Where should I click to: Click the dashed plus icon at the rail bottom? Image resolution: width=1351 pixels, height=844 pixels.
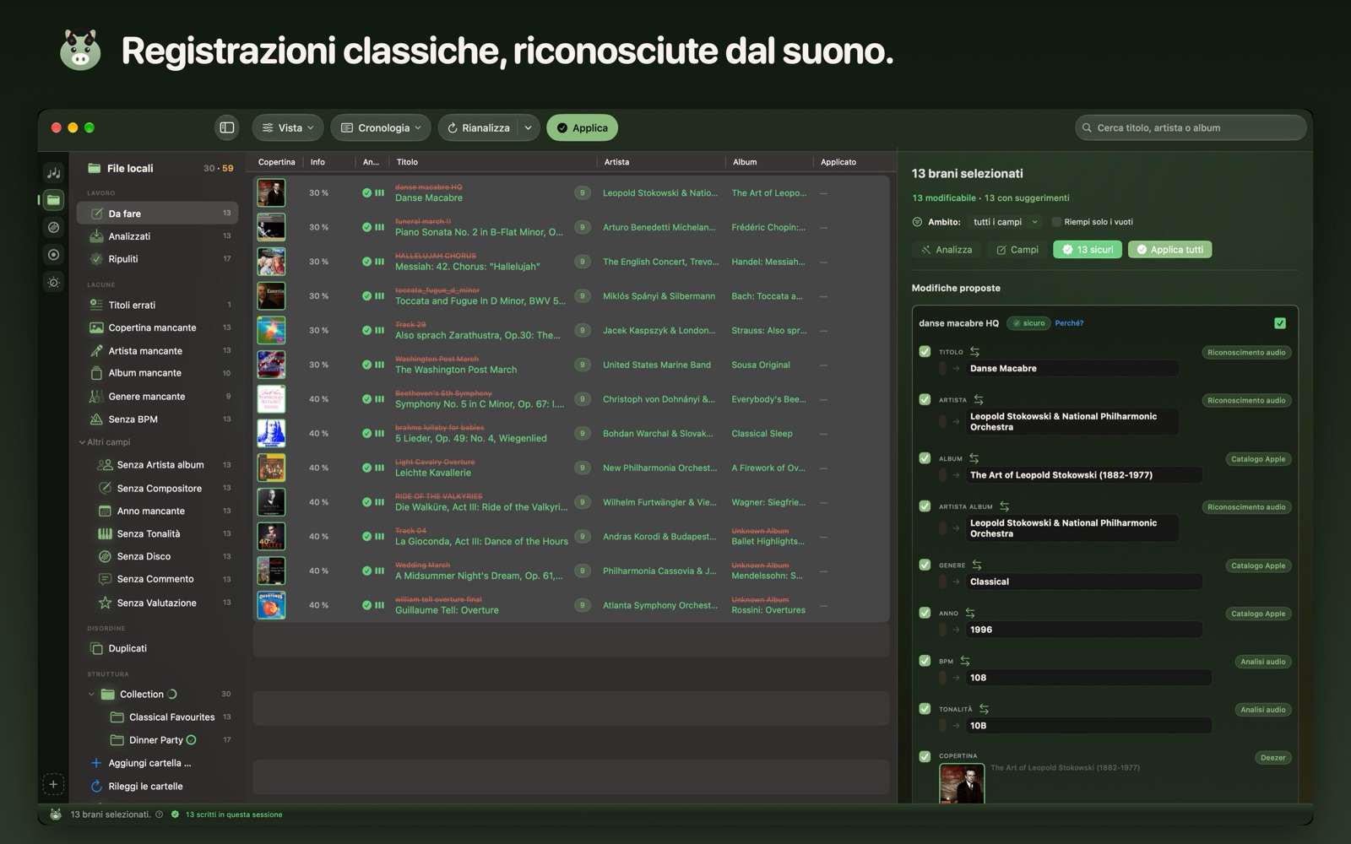coord(53,784)
